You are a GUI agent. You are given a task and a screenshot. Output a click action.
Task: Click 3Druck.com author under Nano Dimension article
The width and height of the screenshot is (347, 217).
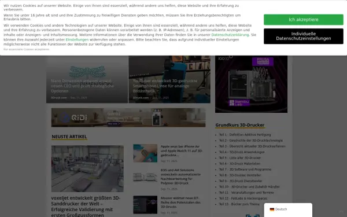(58, 98)
